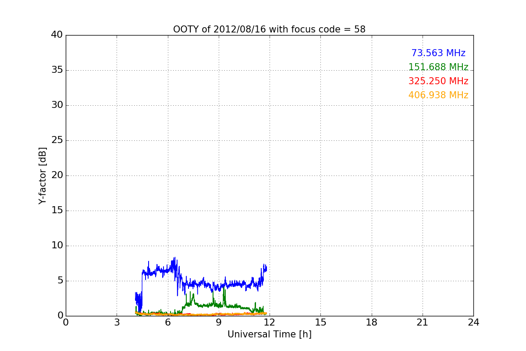
Task: Click y-axis tick label 10
Action: click(57, 246)
